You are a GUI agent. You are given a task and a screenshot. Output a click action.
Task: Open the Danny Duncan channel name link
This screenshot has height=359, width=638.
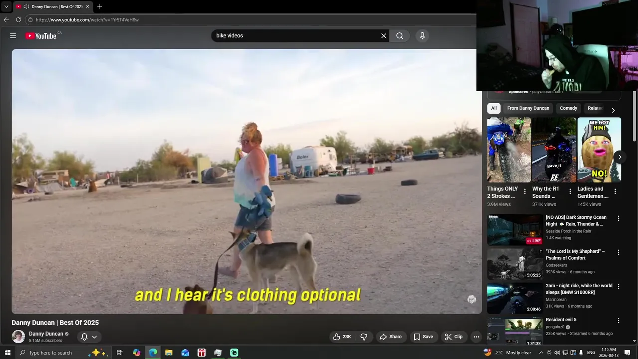tap(46, 334)
